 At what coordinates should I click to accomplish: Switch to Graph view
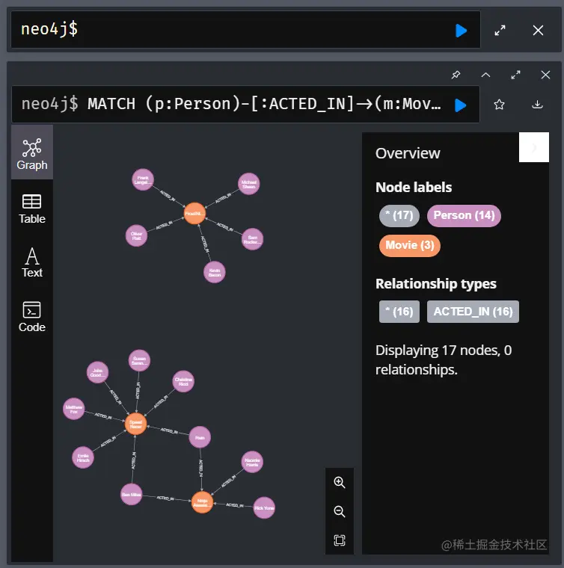pos(32,154)
